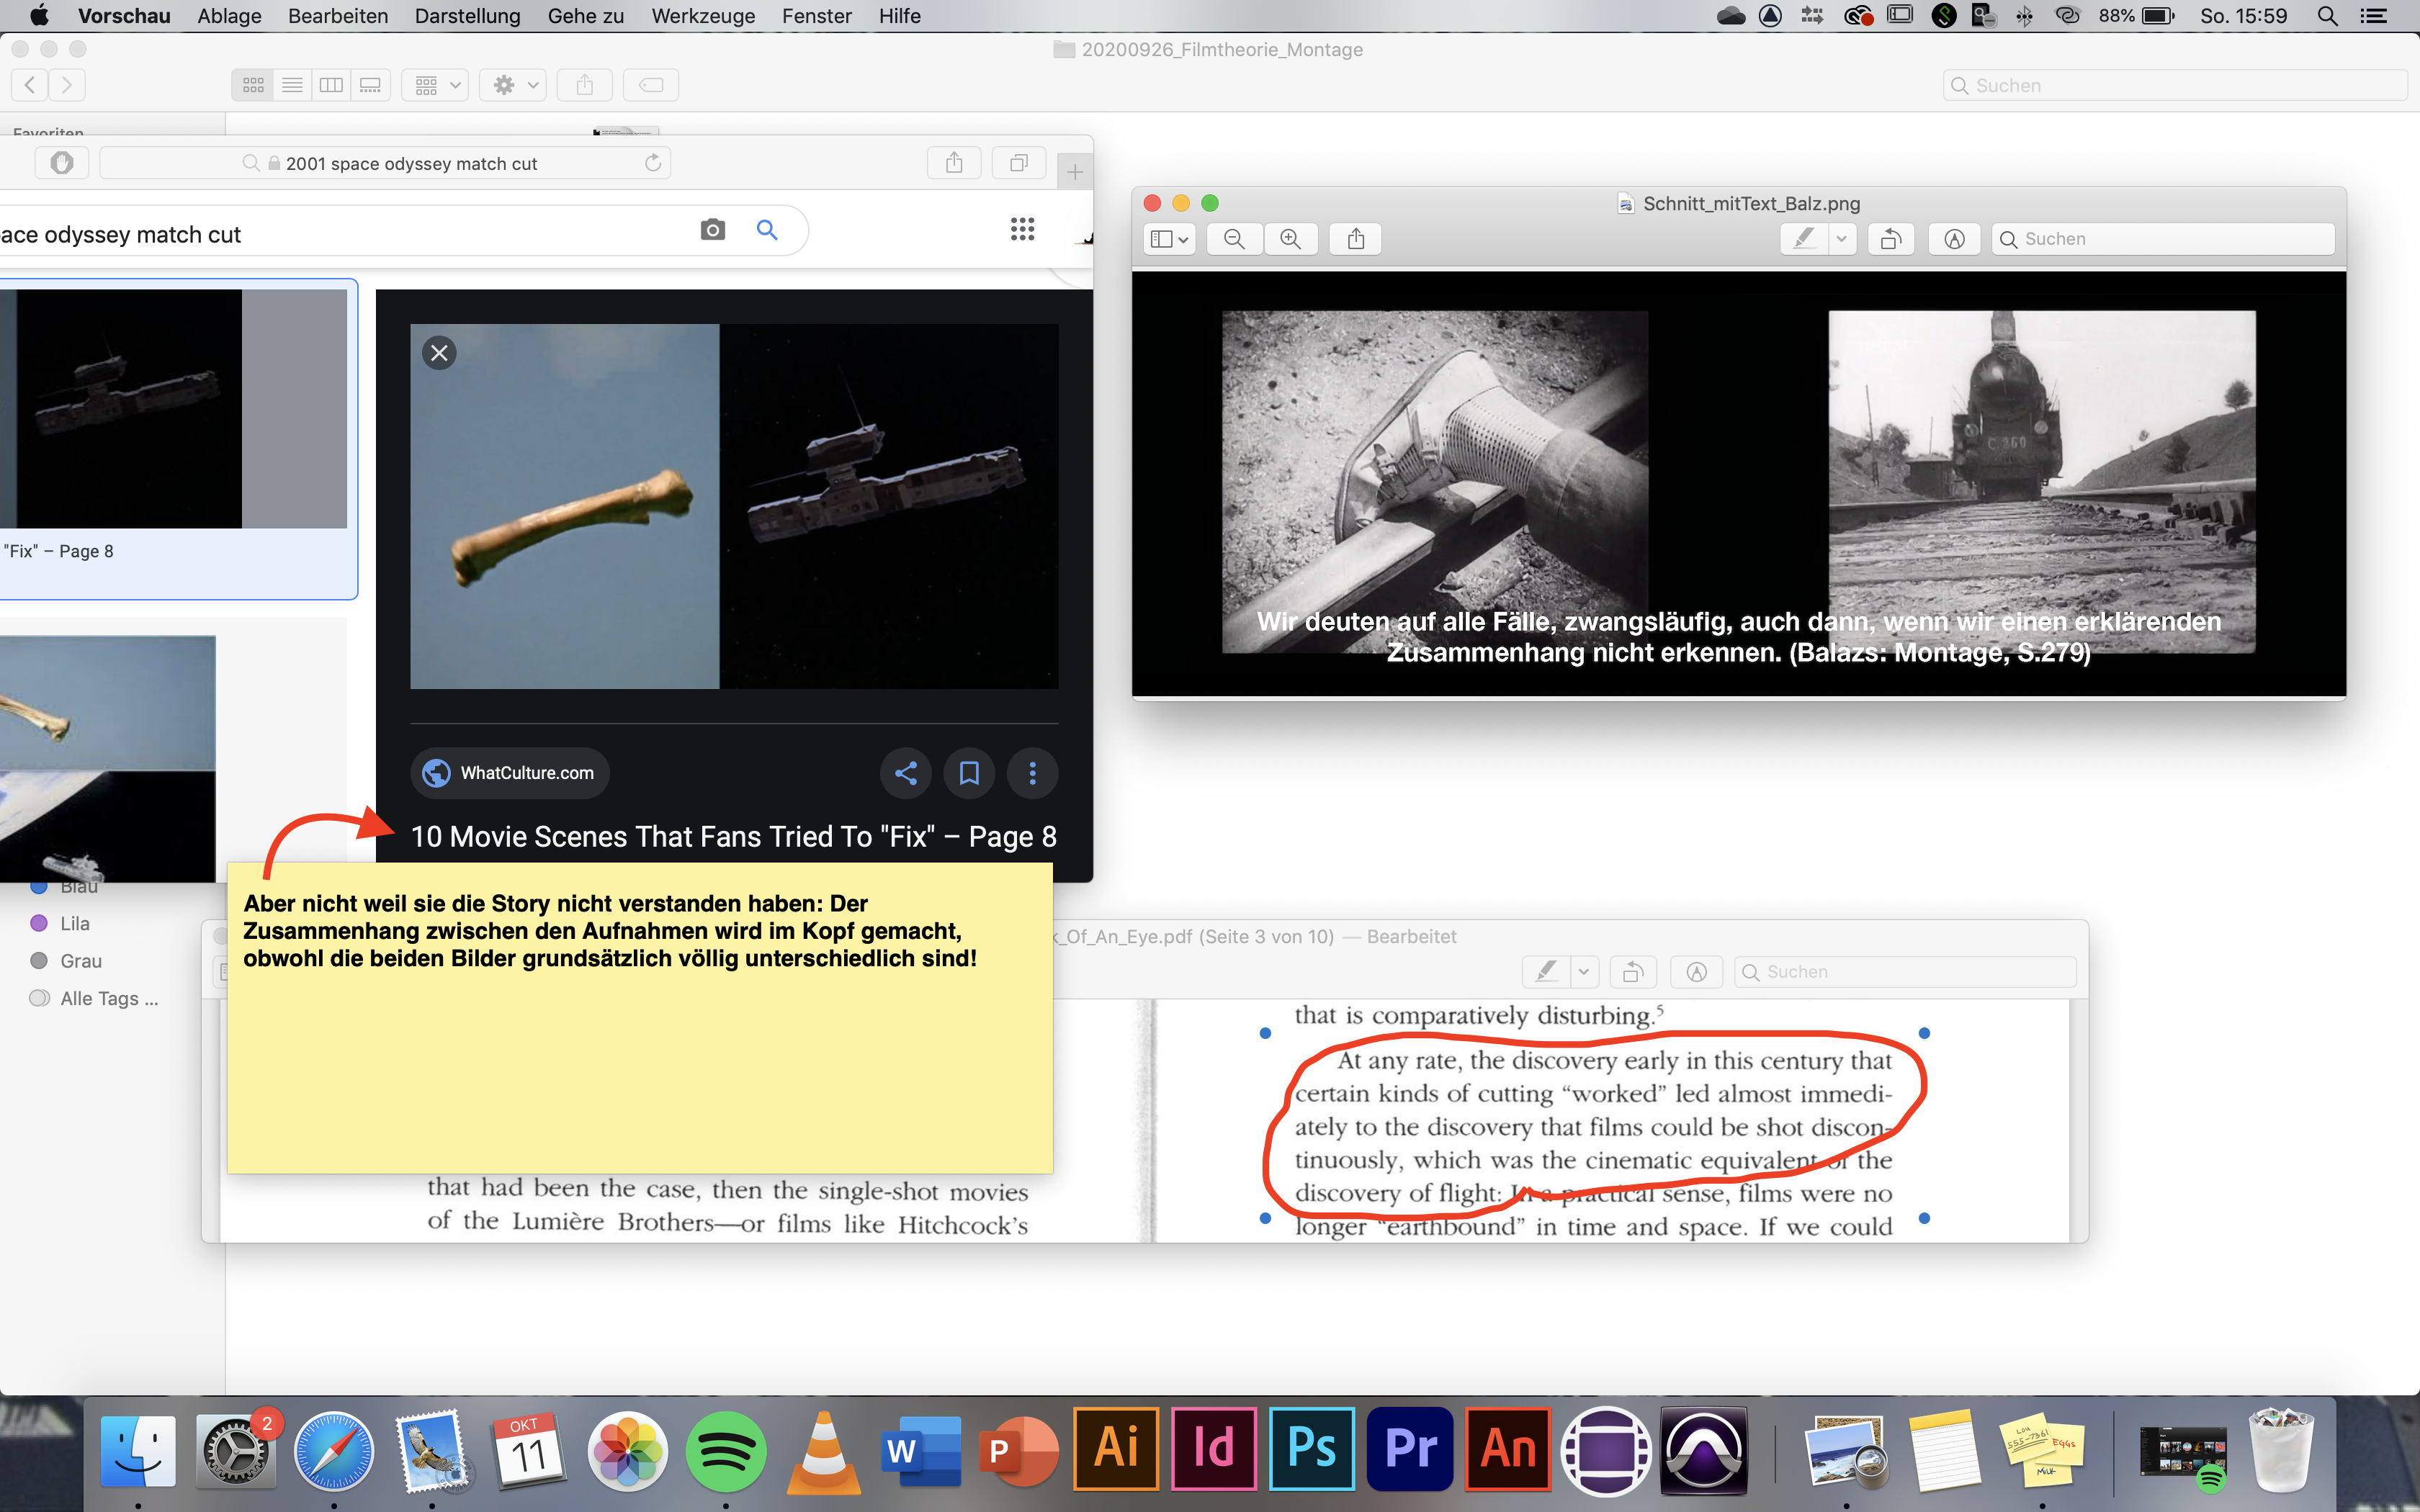Open the Darstellung menu
This screenshot has height=1512, width=2420.
[x=467, y=16]
